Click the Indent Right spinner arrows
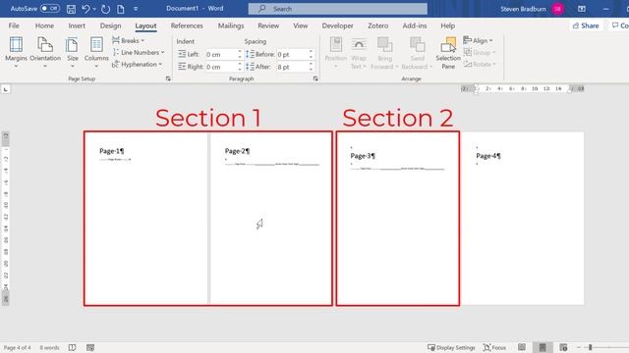The width and height of the screenshot is (629, 353). tap(240, 67)
